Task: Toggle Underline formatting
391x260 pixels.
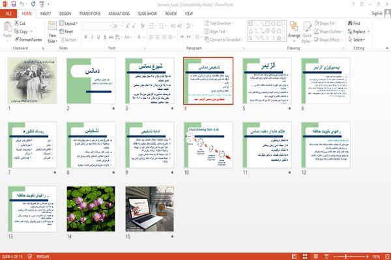Action: coord(98,37)
